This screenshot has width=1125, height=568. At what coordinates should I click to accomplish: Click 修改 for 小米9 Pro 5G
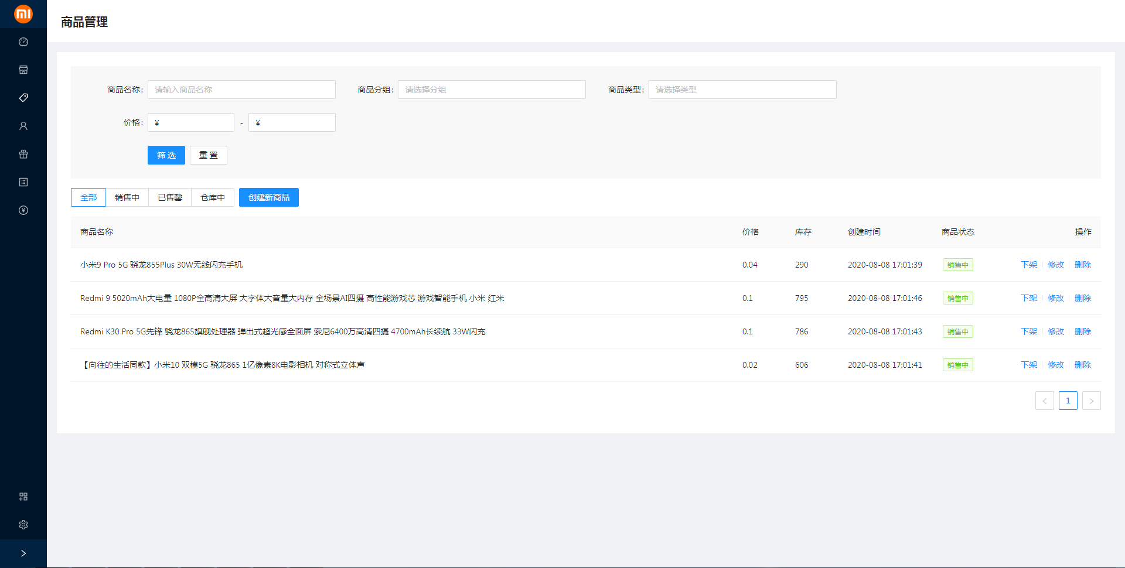[1056, 265]
